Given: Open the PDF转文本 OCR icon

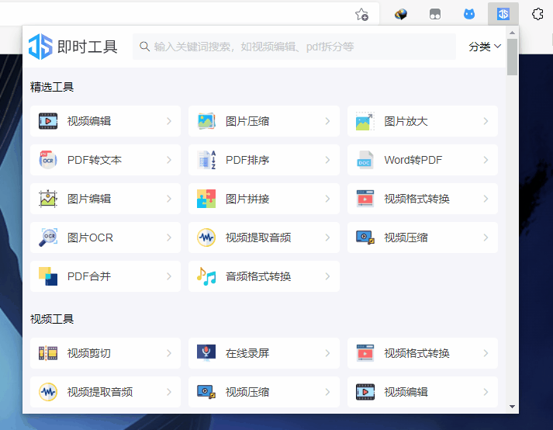Looking at the screenshot, I should 48,160.
